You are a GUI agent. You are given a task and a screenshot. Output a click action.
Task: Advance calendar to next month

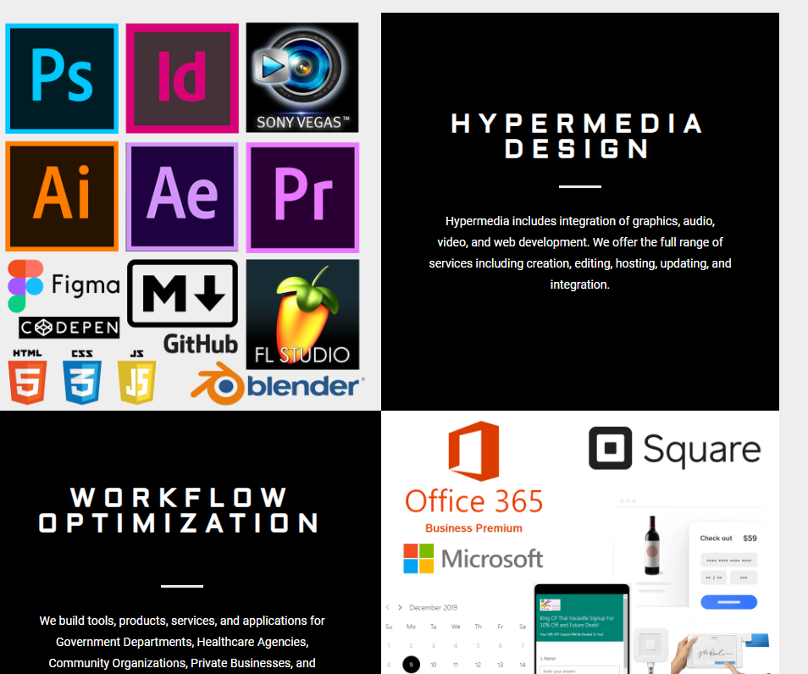[x=401, y=607]
